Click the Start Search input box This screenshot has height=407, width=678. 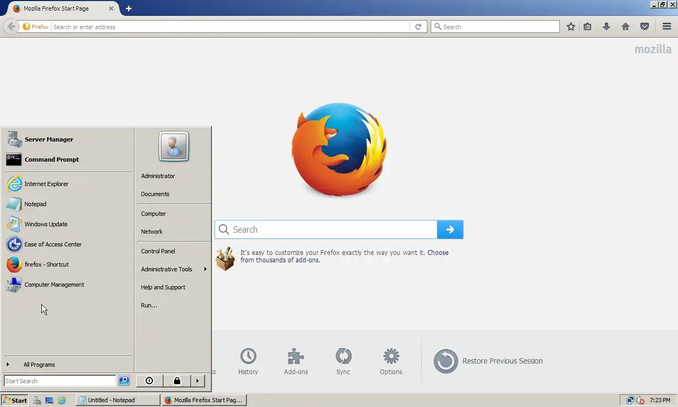(59, 381)
